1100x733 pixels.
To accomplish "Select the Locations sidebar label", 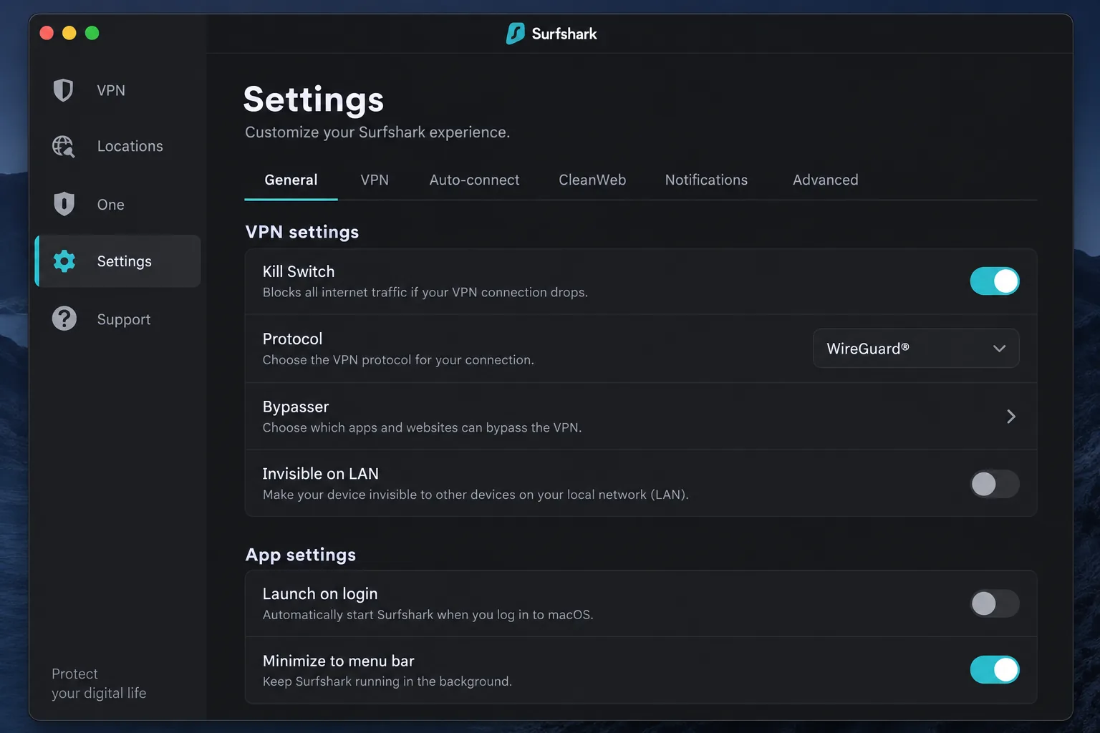I will click(130, 146).
